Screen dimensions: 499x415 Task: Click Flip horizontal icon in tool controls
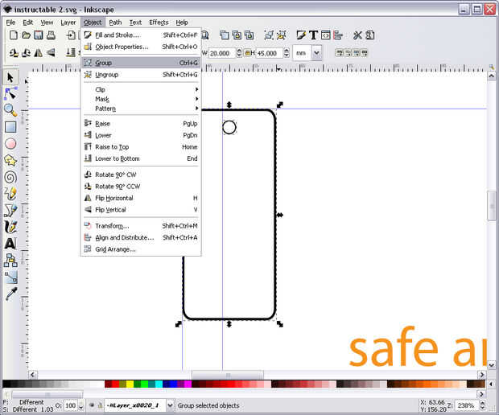[x=39, y=52]
